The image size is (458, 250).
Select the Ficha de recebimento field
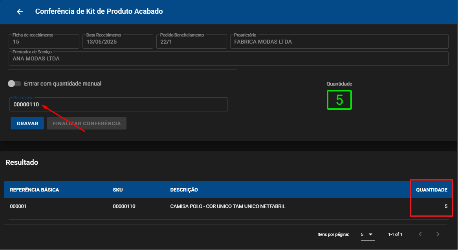click(x=44, y=42)
